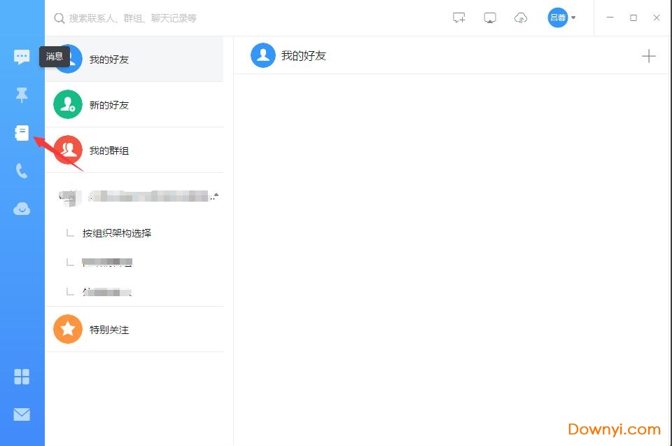The image size is (672, 446).
Task: Open the cloud files icon in sidebar
Action: pyautogui.click(x=22, y=208)
